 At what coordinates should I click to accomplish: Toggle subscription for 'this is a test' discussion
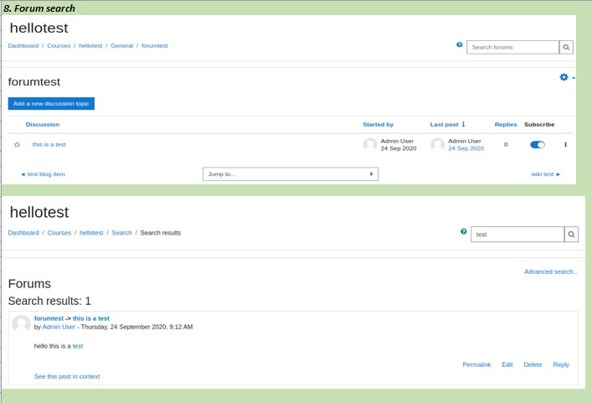[538, 145]
